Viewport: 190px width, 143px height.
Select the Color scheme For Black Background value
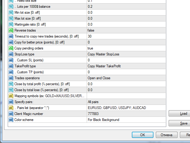click(126, 120)
